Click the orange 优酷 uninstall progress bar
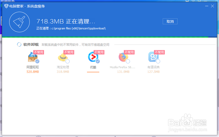The height and width of the screenshot is (137, 219). click(93, 72)
